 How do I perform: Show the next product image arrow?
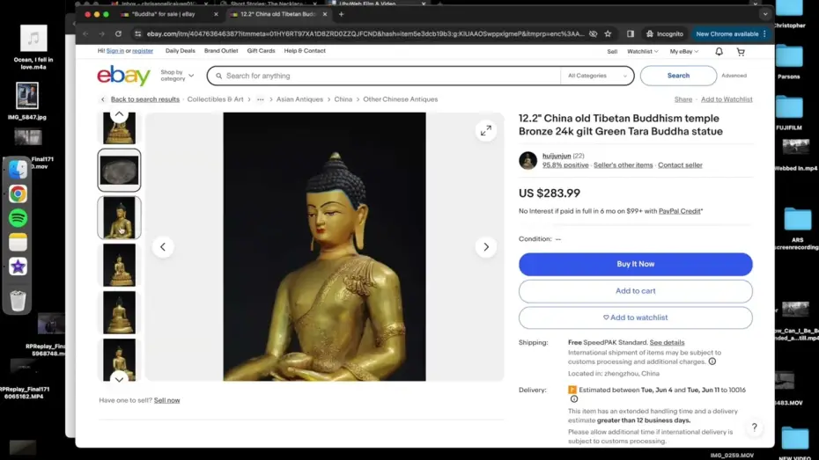(x=485, y=247)
